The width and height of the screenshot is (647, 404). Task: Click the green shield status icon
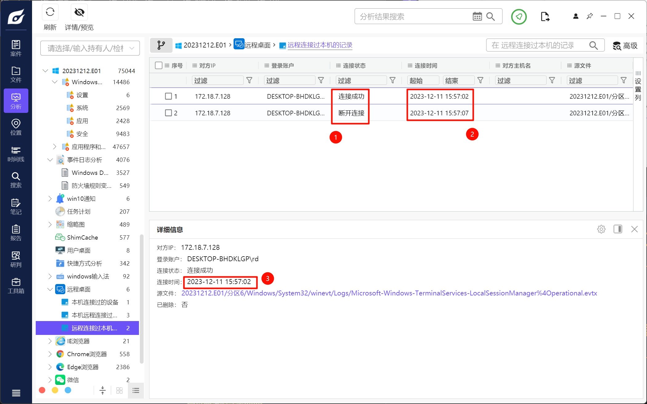click(519, 17)
